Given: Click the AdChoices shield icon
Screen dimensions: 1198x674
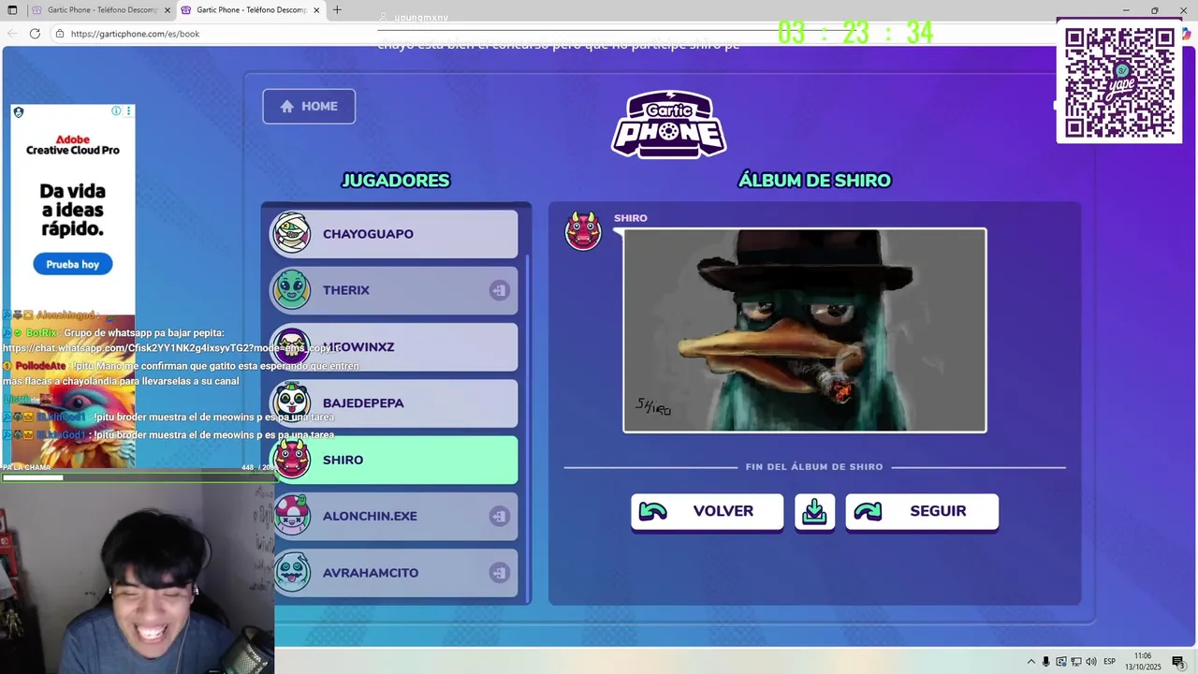Looking at the screenshot, I should 18,112.
